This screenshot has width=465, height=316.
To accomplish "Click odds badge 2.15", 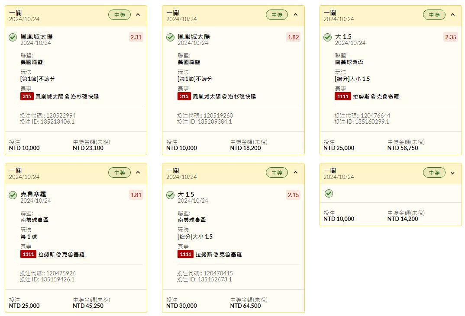I will 293,195.
